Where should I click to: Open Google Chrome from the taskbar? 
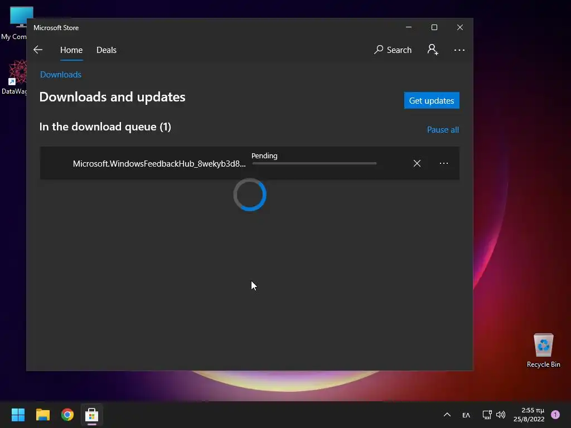(x=67, y=415)
